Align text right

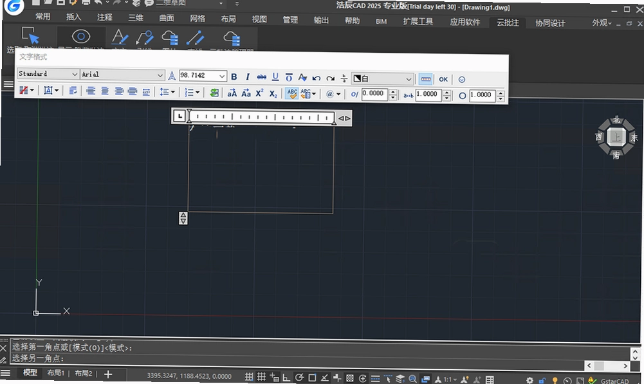click(x=118, y=91)
